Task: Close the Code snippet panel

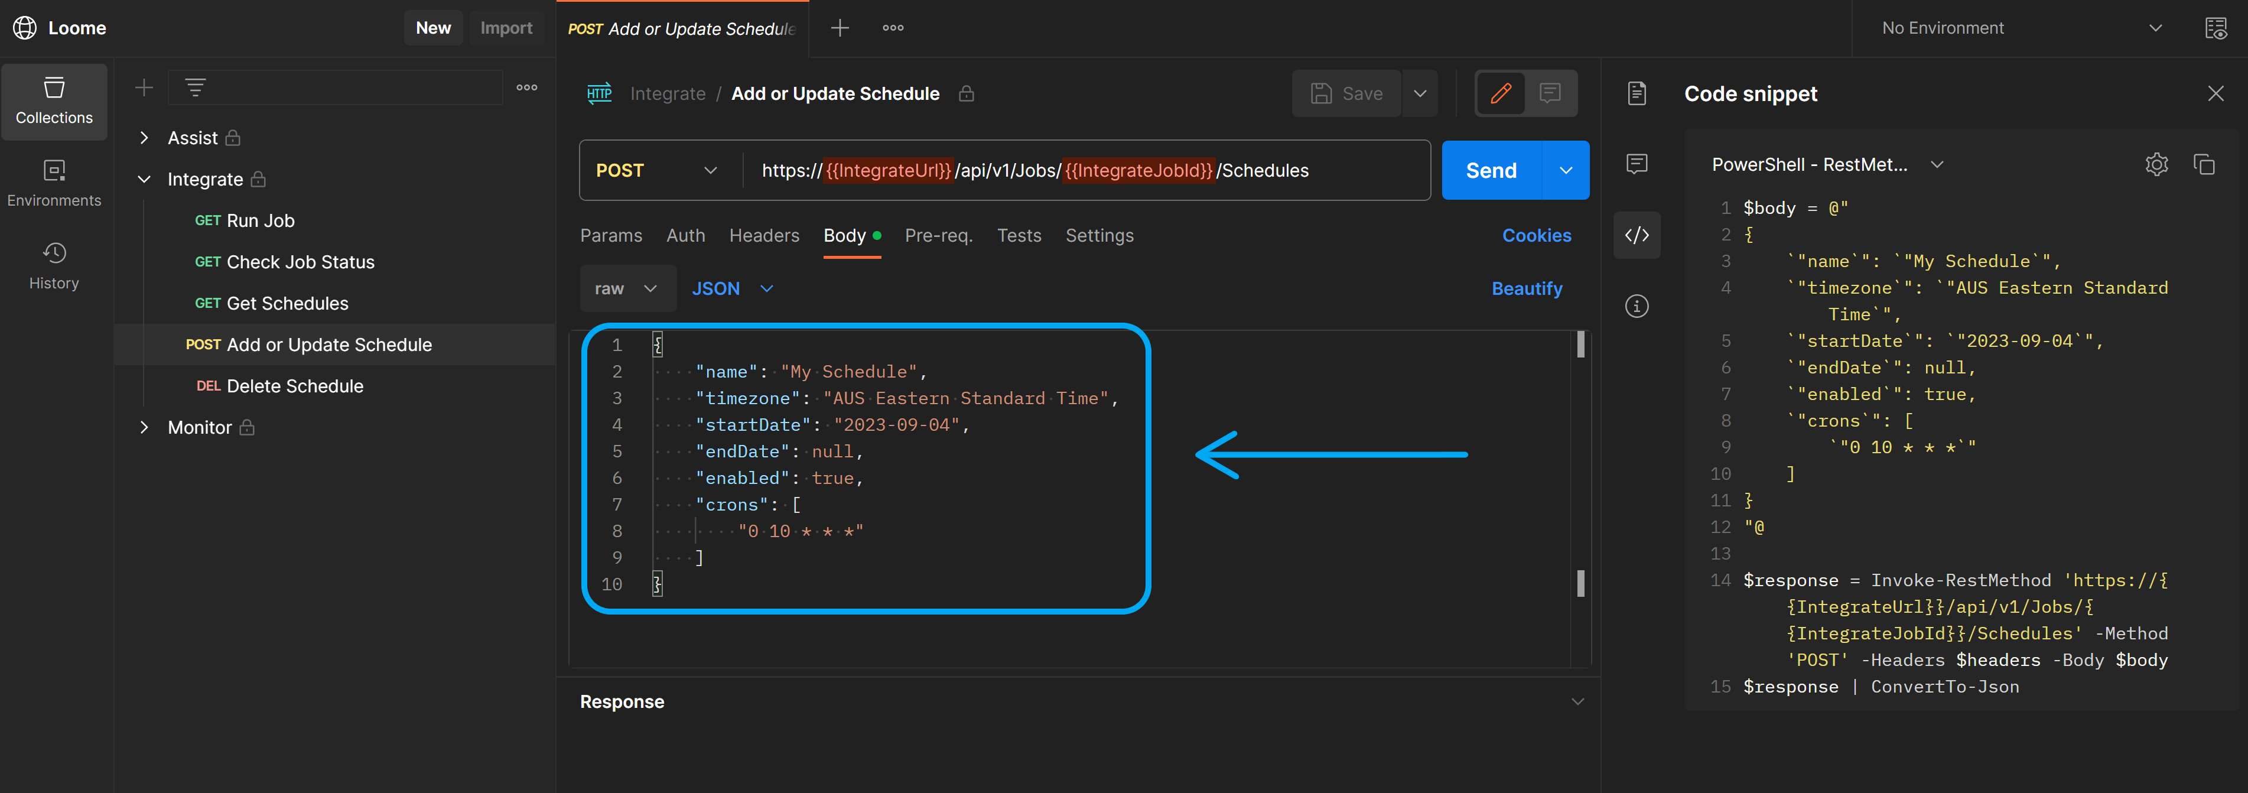Action: (x=2216, y=93)
